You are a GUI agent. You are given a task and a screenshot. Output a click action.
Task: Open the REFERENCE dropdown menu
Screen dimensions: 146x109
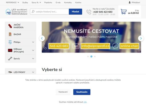click(x=13, y=3)
